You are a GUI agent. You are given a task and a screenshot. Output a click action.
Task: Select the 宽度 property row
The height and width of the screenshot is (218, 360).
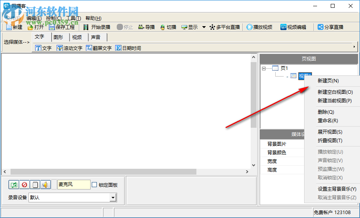pyautogui.click(x=282, y=161)
